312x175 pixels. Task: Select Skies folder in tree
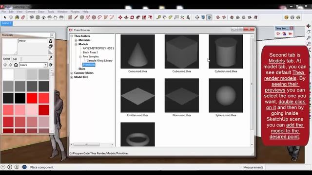82,69
